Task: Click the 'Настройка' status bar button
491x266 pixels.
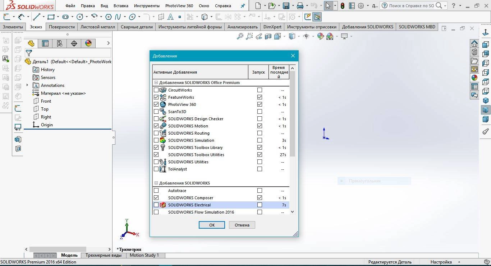Action: 441,262
